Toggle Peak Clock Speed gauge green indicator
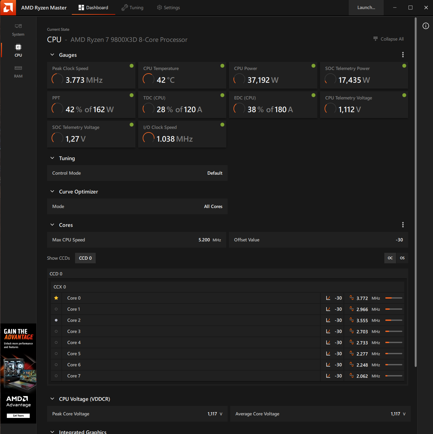This screenshot has height=434, width=433. pos(132,66)
